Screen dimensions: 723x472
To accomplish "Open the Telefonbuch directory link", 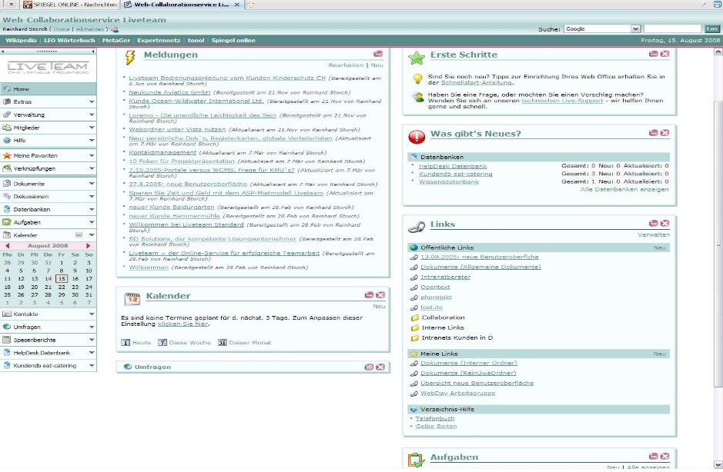I will tap(435, 419).
